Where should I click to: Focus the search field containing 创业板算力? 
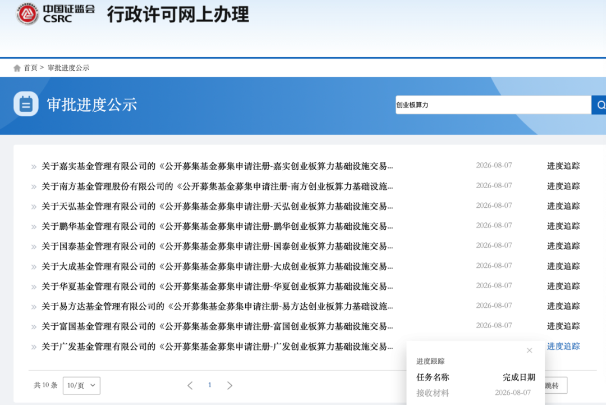point(493,105)
